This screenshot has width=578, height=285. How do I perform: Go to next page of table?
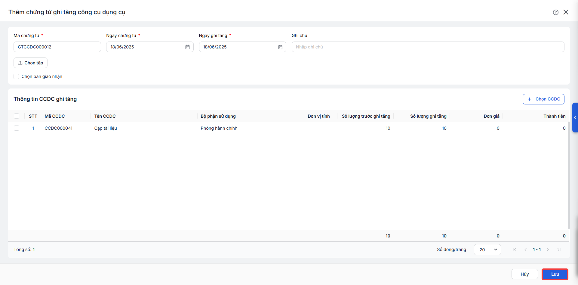tap(548, 249)
